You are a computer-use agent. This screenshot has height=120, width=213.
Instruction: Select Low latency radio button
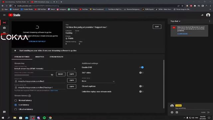point(16,105)
